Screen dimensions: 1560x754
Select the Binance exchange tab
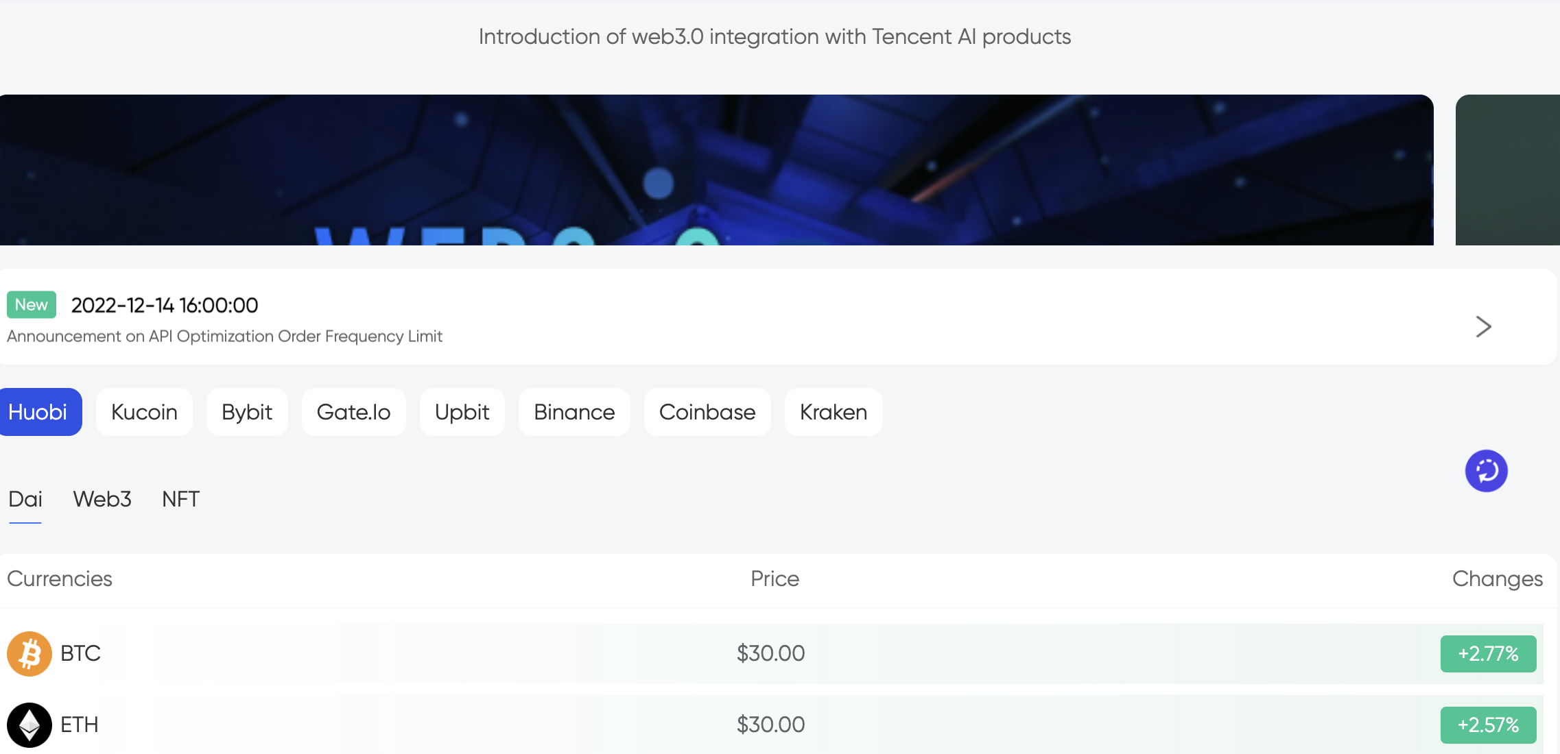pos(574,412)
